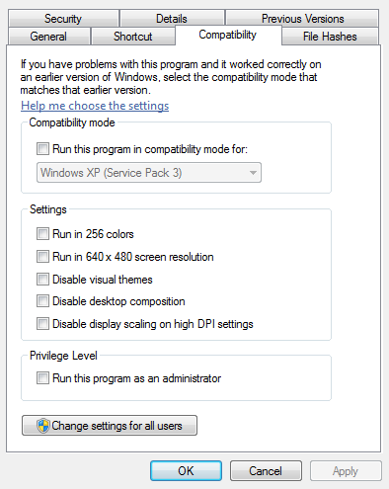Enable Disable display scaling on high DPI
Viewport: 389px width, 489px height.
pyautogui.click(x=42, y=324)
